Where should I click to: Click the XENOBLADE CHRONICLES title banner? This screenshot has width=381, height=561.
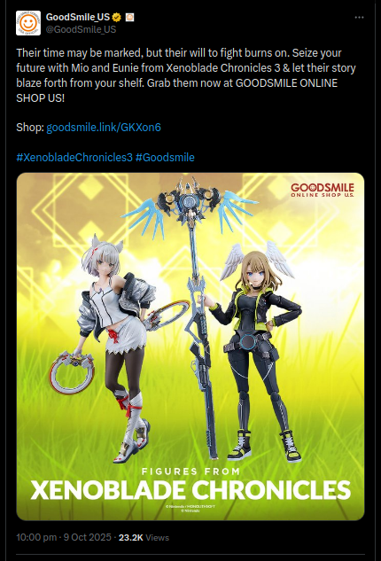(190, 490)
